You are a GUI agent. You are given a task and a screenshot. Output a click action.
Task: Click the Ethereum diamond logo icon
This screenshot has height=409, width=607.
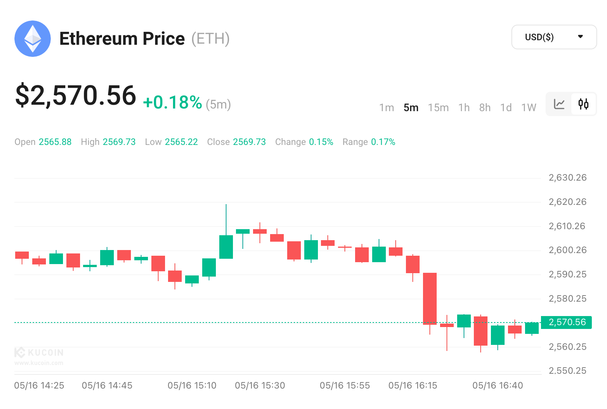pyautogui.click(x=33, y=39)
